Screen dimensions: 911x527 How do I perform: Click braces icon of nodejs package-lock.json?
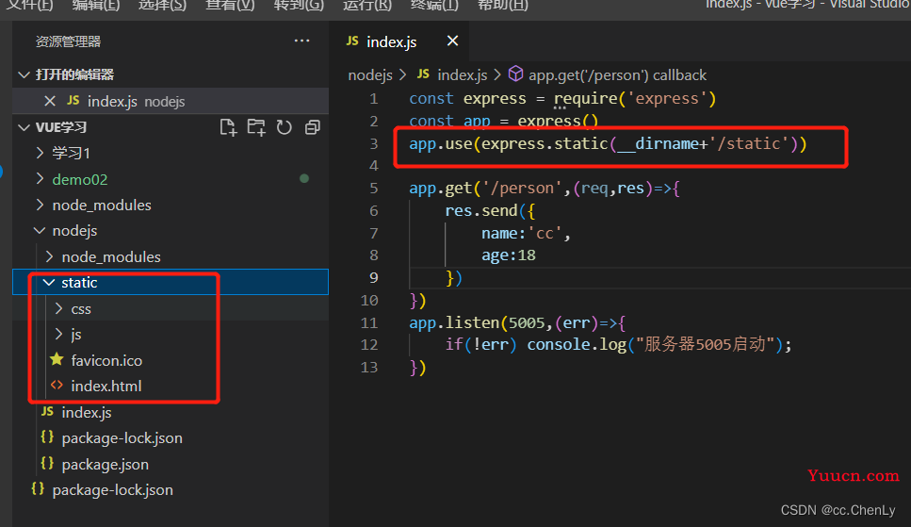[48, 436]
